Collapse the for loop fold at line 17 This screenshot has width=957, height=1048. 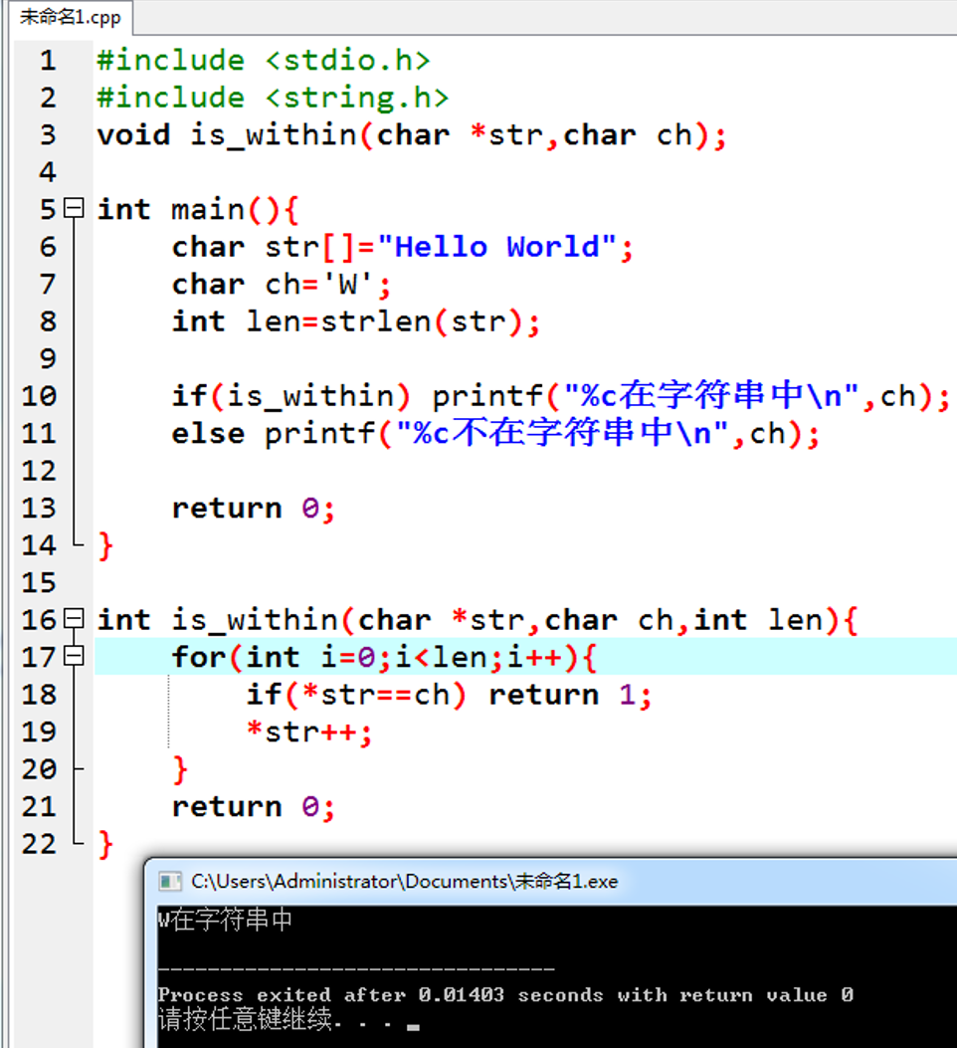pos(75,656)
